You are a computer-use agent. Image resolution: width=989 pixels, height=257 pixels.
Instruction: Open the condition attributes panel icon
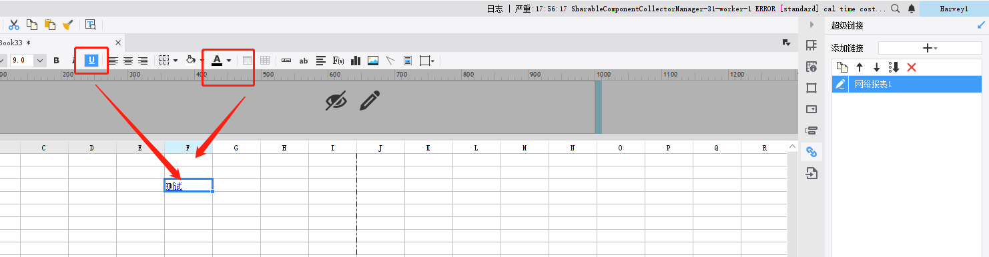pos(811,130)
